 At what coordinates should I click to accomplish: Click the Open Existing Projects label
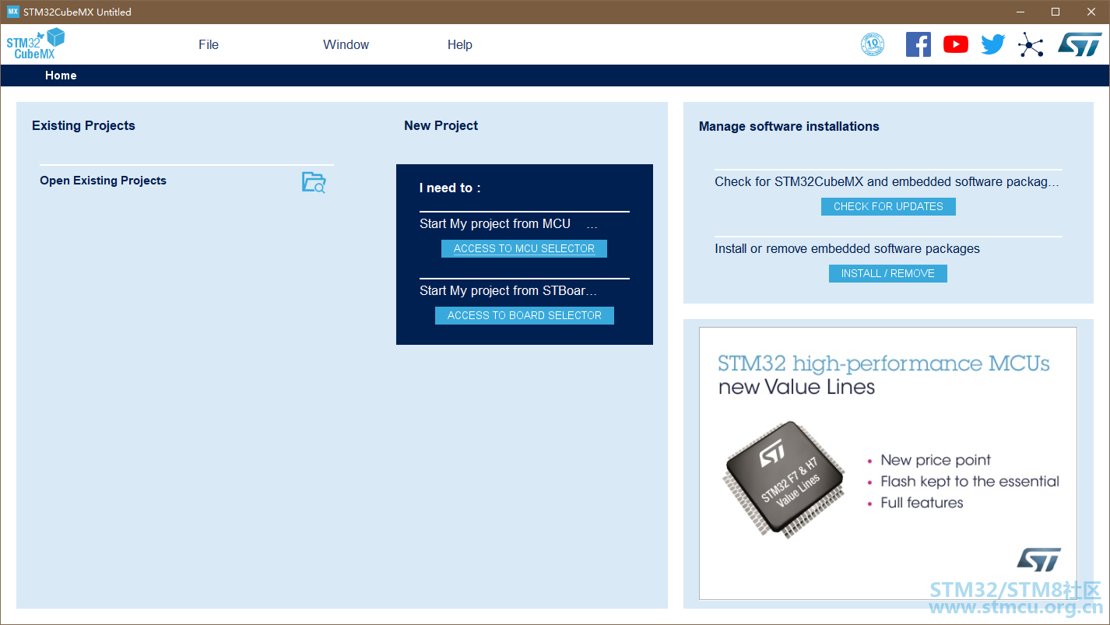104,181
